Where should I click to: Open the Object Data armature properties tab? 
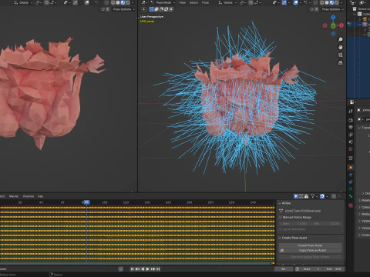click(x=351, y=189)
